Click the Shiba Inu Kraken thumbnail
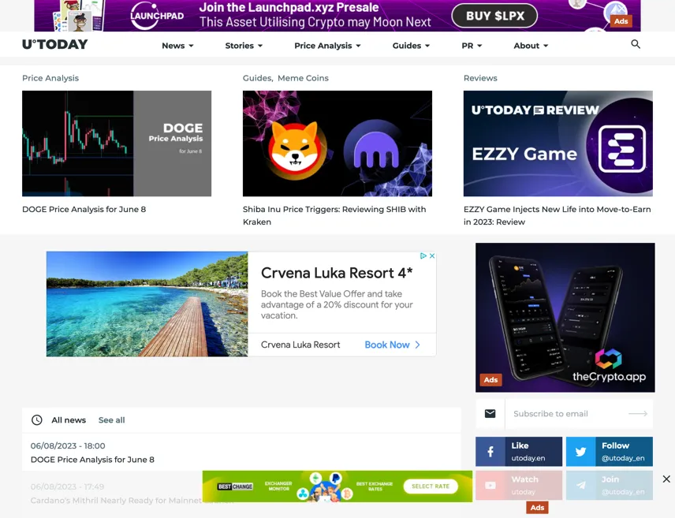 coord(337,143)
